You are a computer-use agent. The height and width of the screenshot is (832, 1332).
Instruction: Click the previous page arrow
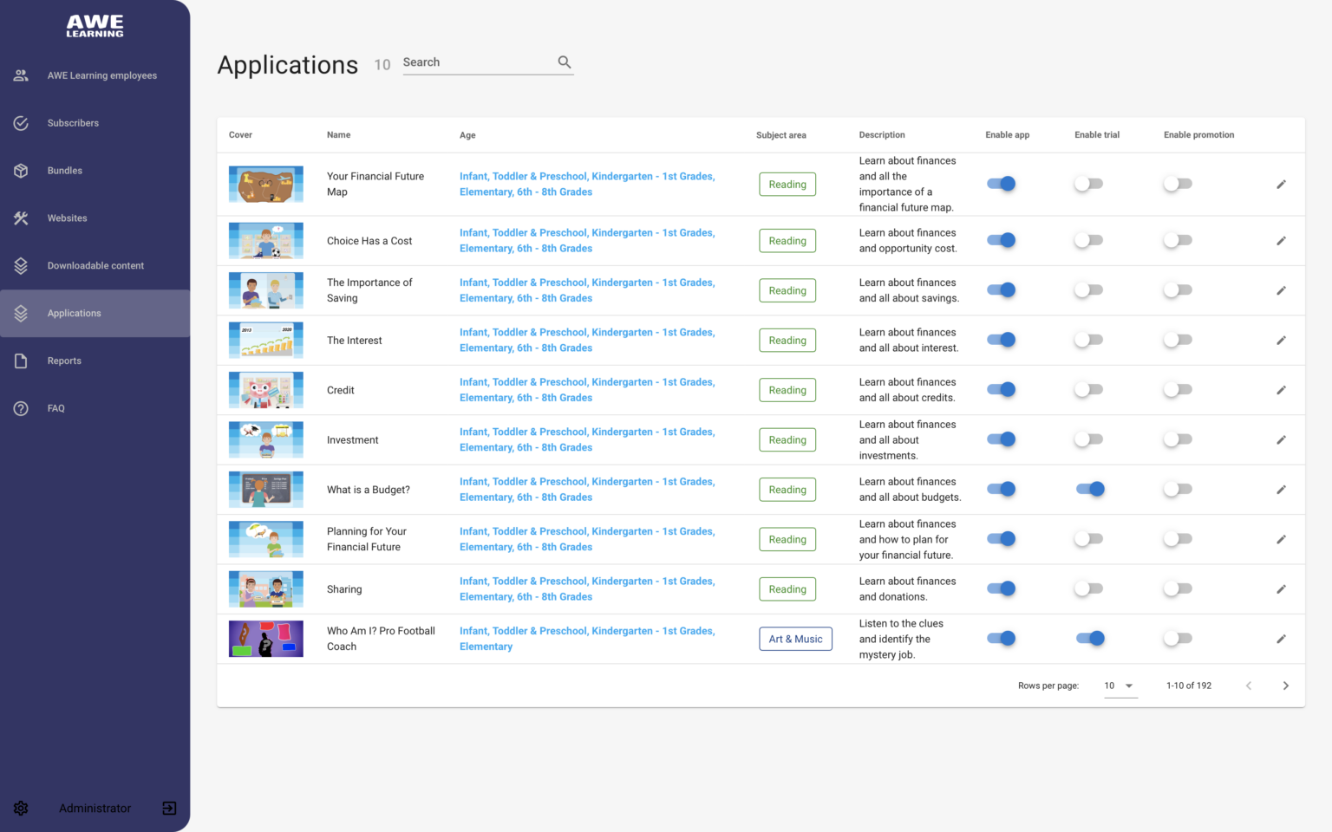click(1249, 685)
